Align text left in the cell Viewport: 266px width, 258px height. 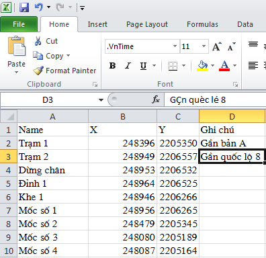pos(253,66)
